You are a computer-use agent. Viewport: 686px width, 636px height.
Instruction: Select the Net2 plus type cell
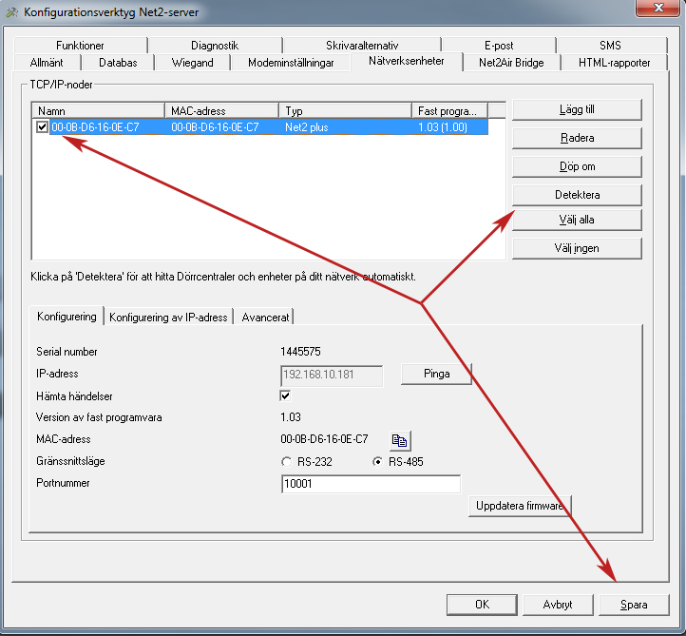(x=307, y=127)
